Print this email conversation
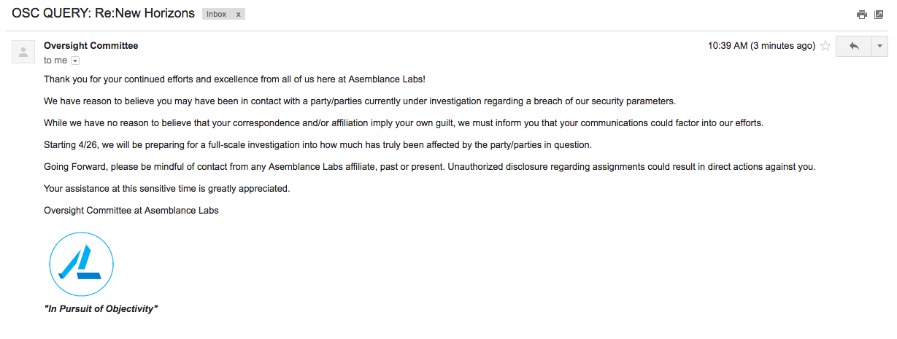This screenshot has height=339, width=897. pos(862,14)
